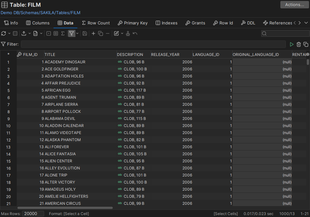
Task: Delete the current row with the minus icon
Action: [108, 33]
